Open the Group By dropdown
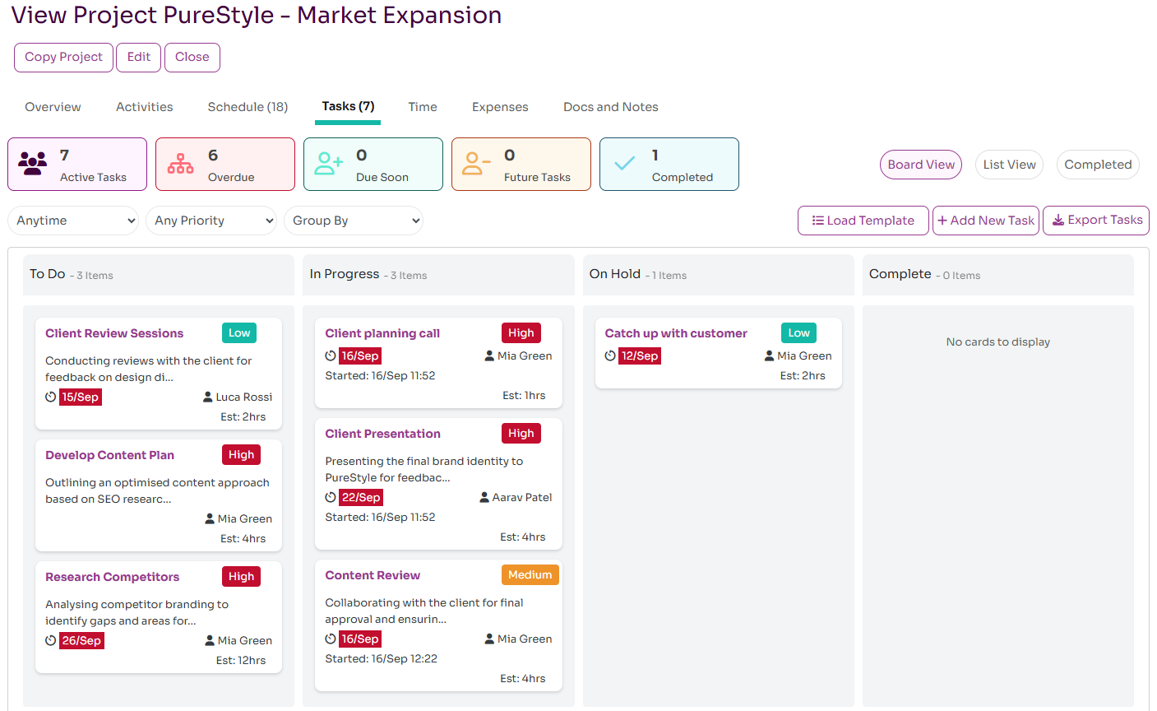 tap(354, 221)
